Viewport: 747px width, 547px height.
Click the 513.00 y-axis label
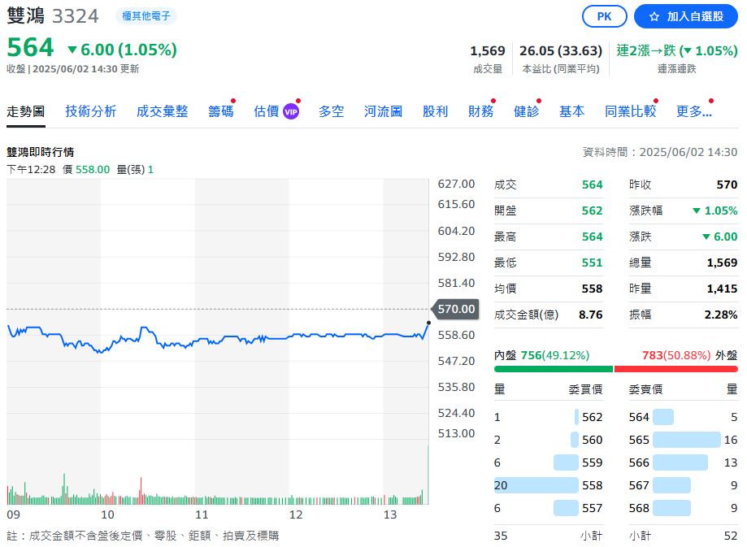click(x=456, y=433)
